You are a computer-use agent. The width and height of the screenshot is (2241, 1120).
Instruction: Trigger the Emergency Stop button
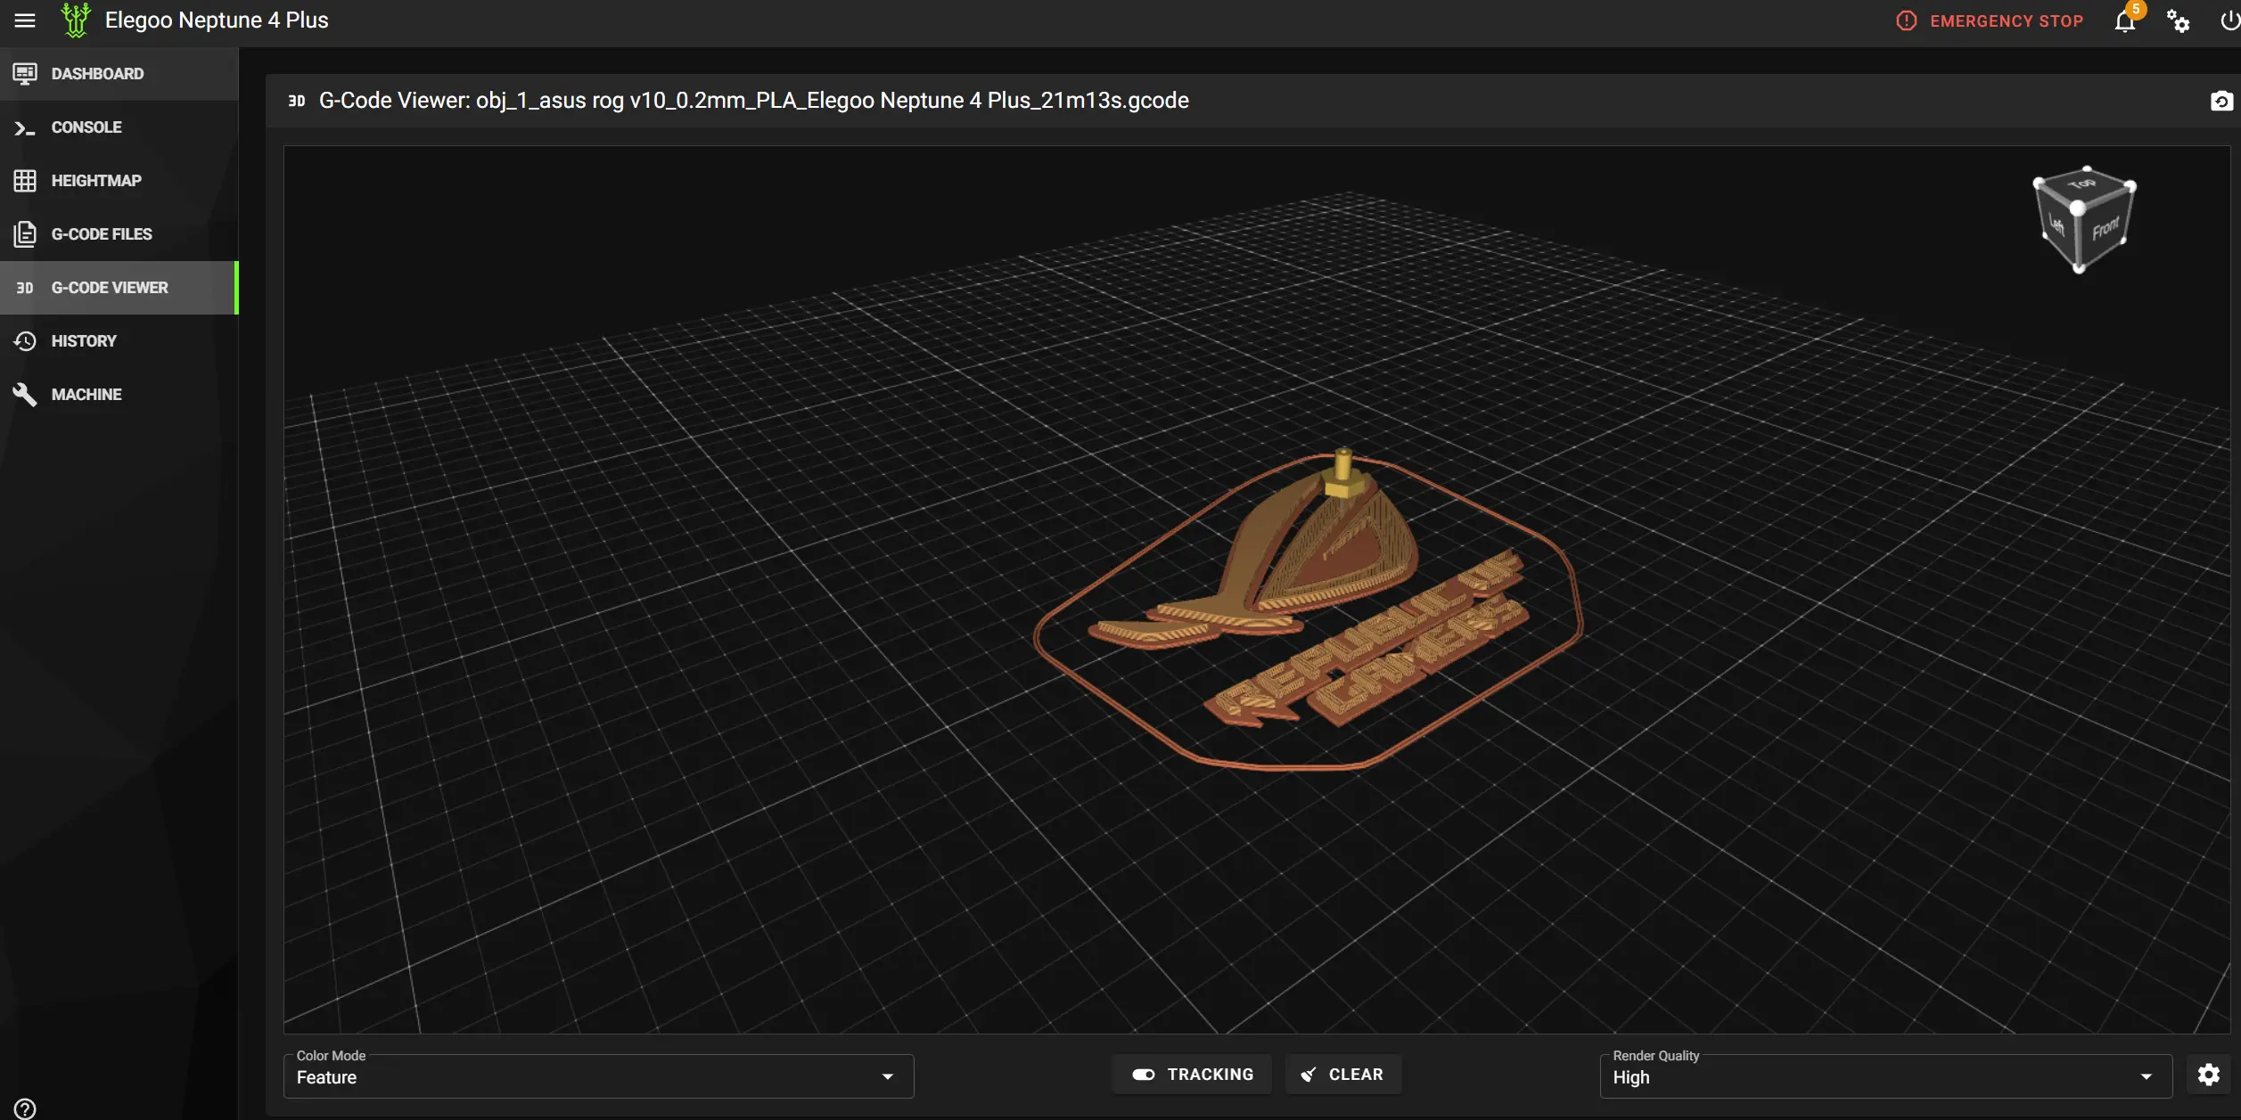tap(1989, 20)
